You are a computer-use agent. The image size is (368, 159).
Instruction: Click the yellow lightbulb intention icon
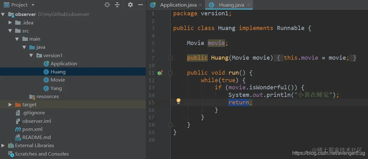[x=179, y=101]
